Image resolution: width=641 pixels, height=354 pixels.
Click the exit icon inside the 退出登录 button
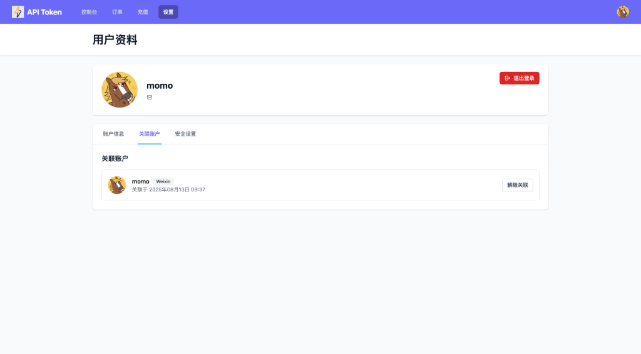point(508,78)
